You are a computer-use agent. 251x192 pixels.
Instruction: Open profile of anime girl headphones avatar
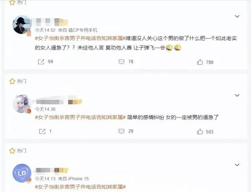pyautogui.click(x=22, y=104)
